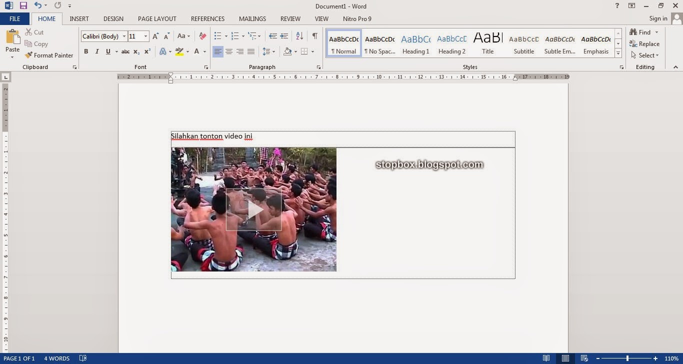Apply strikethrough to text
683x364 pixels.
coord(125,51)
